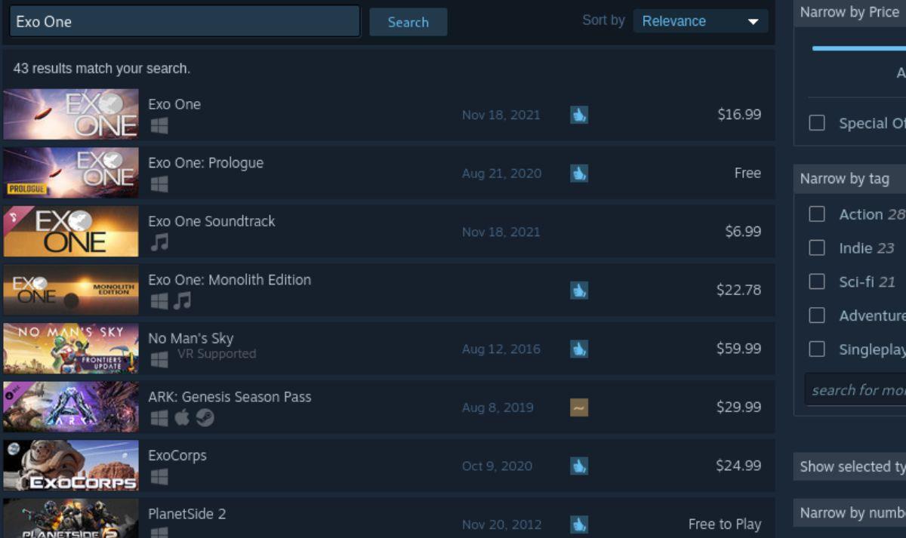
Task: Open the No Man's Sky store page
Action: pos(191,338)
